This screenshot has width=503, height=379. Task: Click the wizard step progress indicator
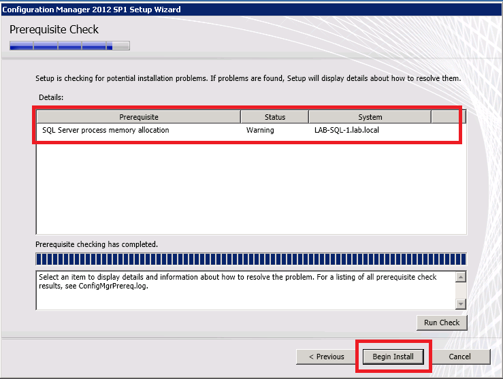click(x=69, y=46)
